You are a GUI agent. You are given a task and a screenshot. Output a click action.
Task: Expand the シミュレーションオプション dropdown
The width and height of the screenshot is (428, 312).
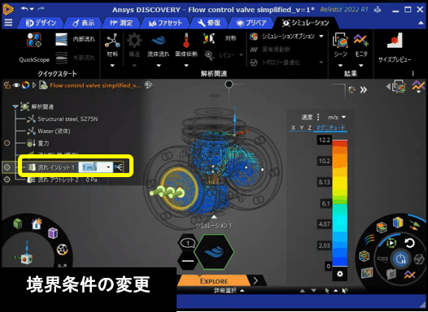point(321,36)
